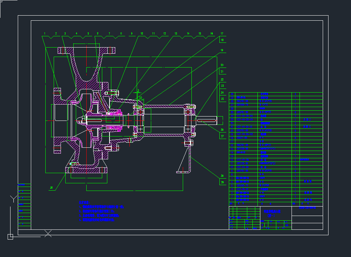The width and height of the screenshot is (351, 257).
Task: Select the UCS origin square marker
Action: (10, 237)
